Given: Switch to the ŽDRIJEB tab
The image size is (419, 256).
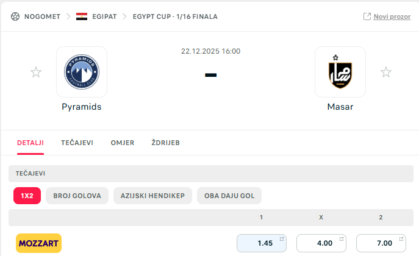Looking at the screenshot, I should tap(165, 143).
